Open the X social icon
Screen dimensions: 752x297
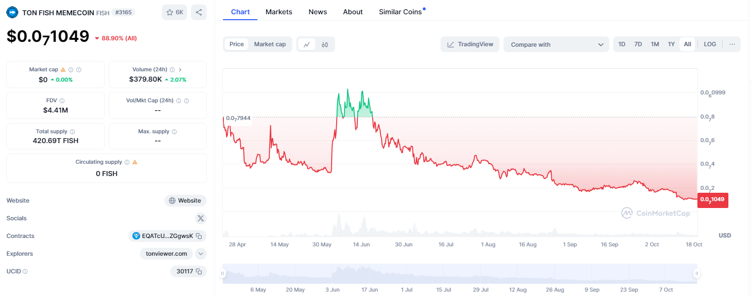(x=200, y=218)
